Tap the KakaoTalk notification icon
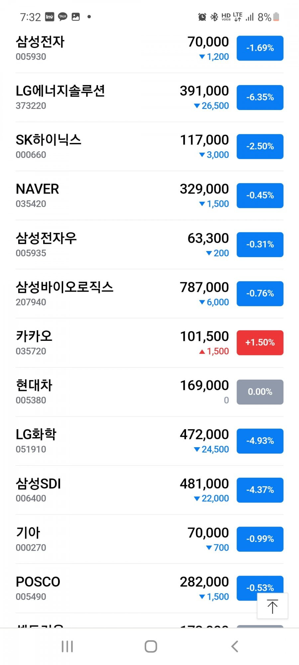299x665 pixels. (62, 17)
